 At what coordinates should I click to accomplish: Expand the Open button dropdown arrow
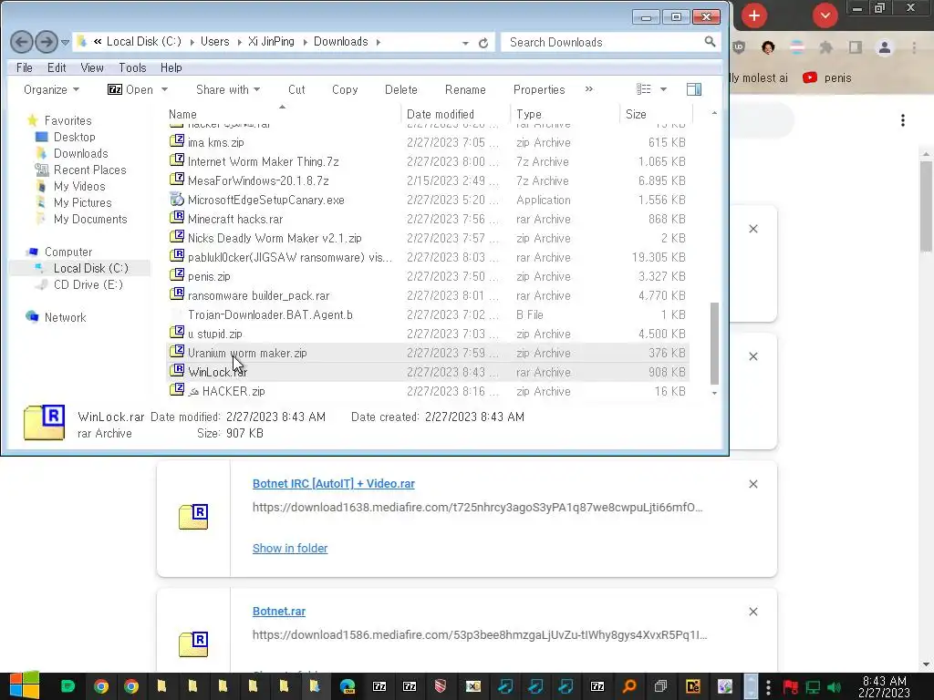164,90
